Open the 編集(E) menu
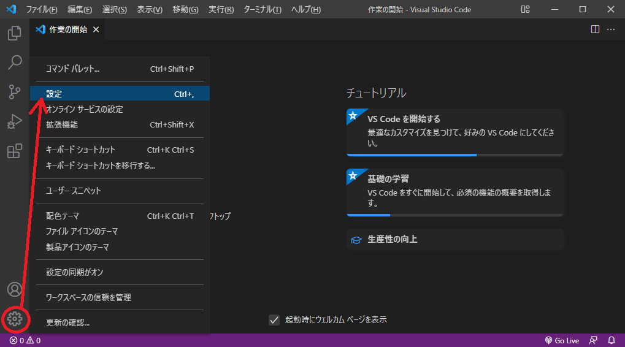This screenshot has height=347, width=625. tap(79, 10)
